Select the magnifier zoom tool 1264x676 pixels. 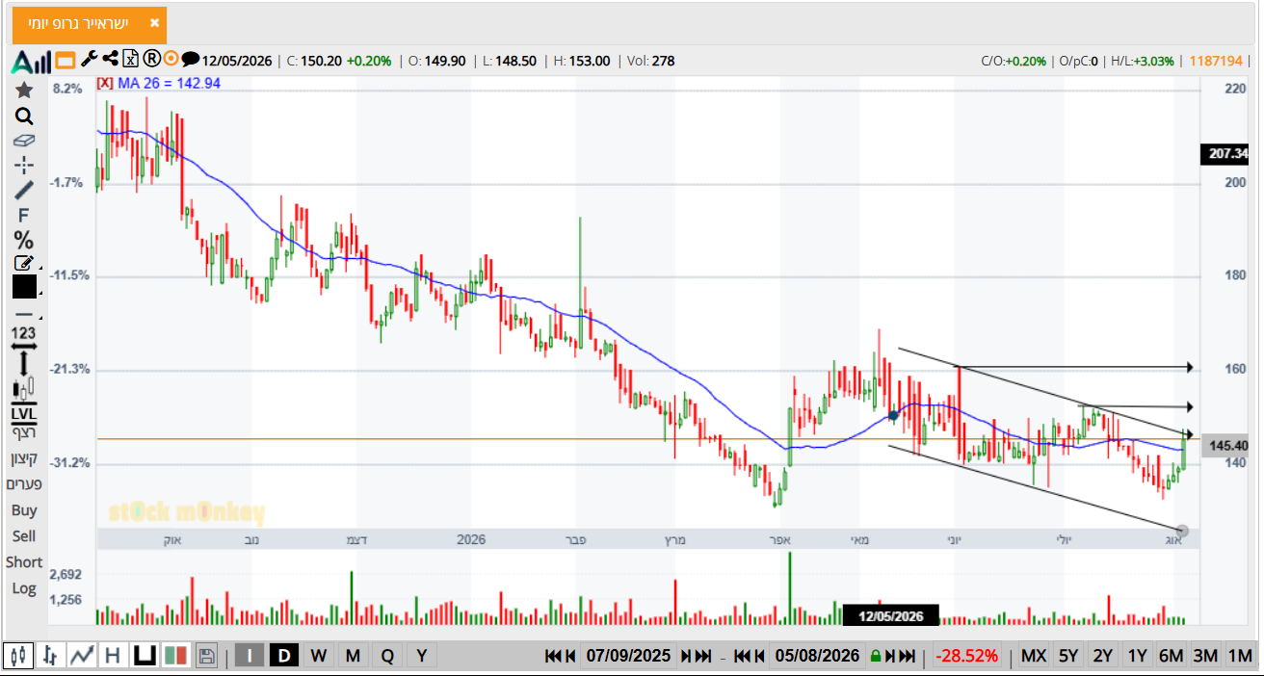coord(24,117)
